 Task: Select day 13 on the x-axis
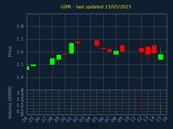coord(146,119)
